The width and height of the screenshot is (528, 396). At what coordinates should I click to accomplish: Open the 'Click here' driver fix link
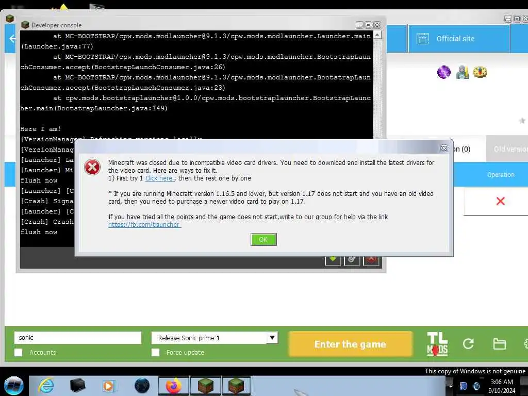[159, 178]
